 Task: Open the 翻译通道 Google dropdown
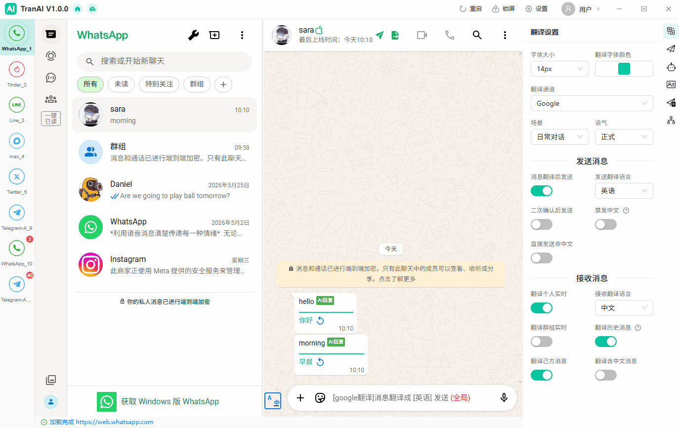(x=592, y=103)
